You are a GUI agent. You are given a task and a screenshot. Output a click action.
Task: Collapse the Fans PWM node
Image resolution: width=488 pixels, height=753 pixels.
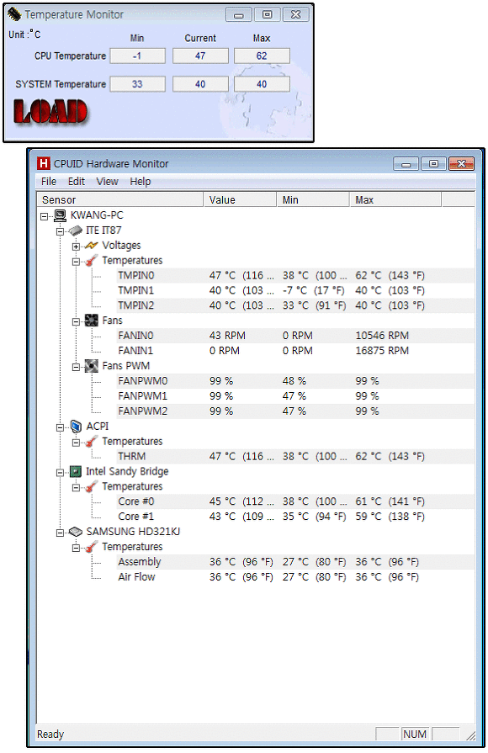[76, 367]
